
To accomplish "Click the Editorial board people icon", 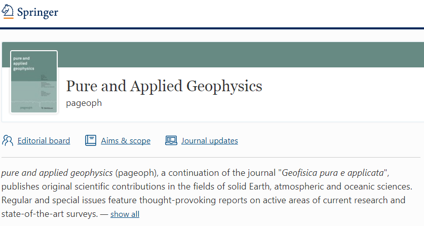I will (8, 140).
